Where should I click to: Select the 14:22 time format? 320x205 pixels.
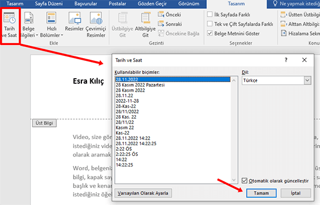point(173,159)
